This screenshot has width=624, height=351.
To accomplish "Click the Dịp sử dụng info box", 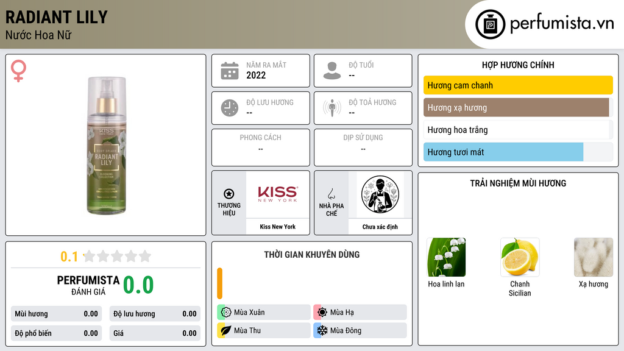I will pyautogui.click(x=363, y=147).
